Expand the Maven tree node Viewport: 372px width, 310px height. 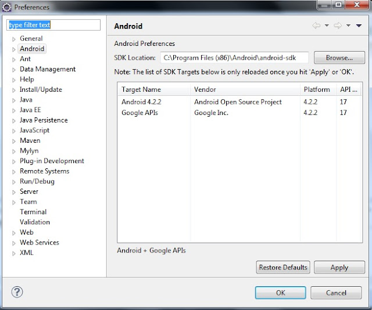(x=14, y=141)
